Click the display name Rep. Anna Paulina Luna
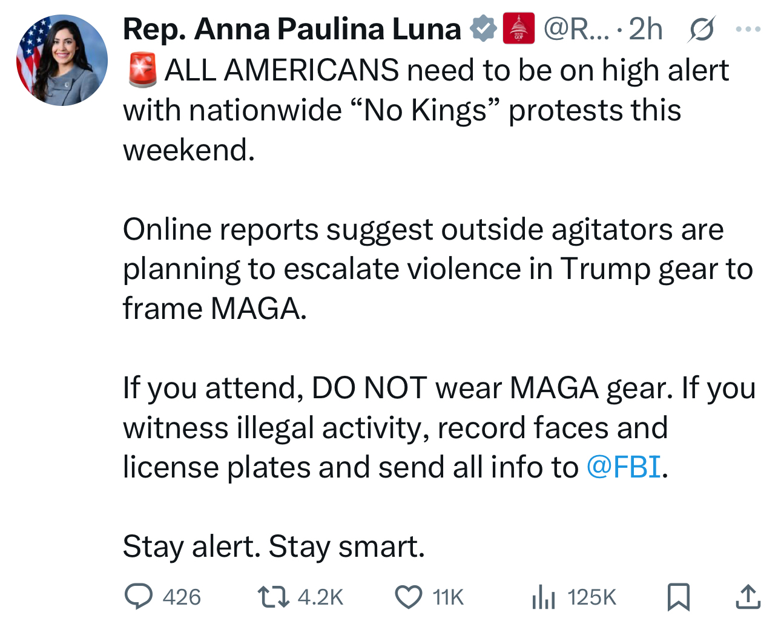The image size is (781, 627). [292, 29]
